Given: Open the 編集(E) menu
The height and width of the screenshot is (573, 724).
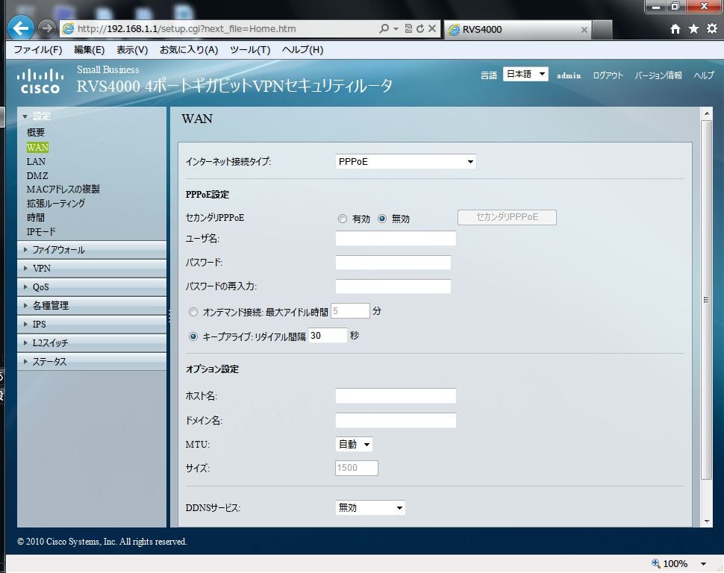Looking at the screenshot, I should point(89,49).
